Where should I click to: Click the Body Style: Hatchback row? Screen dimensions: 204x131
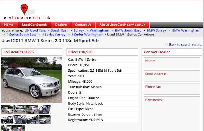tap(102, 103)
